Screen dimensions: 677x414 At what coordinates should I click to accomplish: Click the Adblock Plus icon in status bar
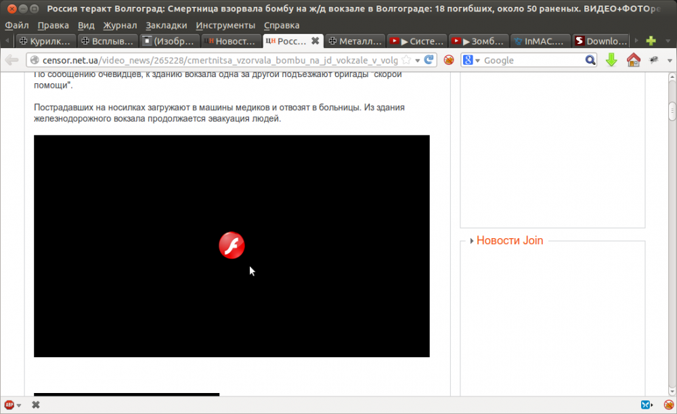point(9,405)
